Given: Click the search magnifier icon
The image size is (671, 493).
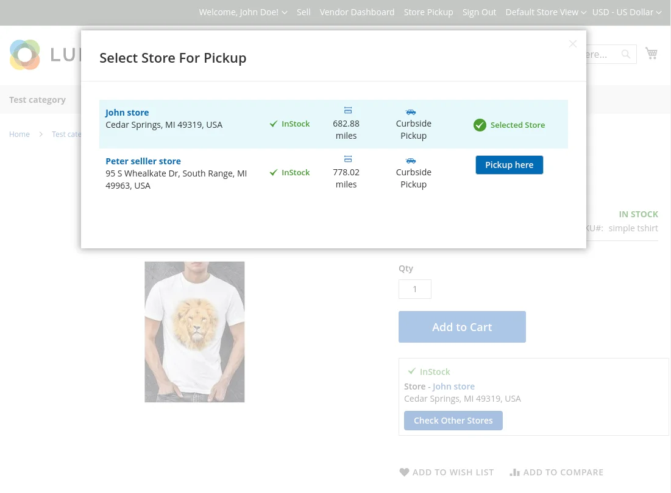Looking at the screenshot, I should [x=625, y=54].
